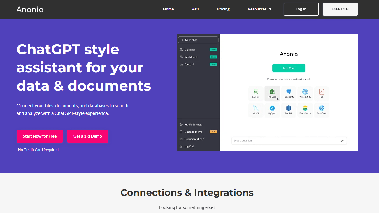Select the RedShift connector icon
This screenshot has height=213, width=379.
tap(289, 109)
